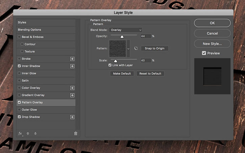This screenshot has height=153, width=245.
Task: Add another Stroke effect with plus icon
Action: pos(72,59)
